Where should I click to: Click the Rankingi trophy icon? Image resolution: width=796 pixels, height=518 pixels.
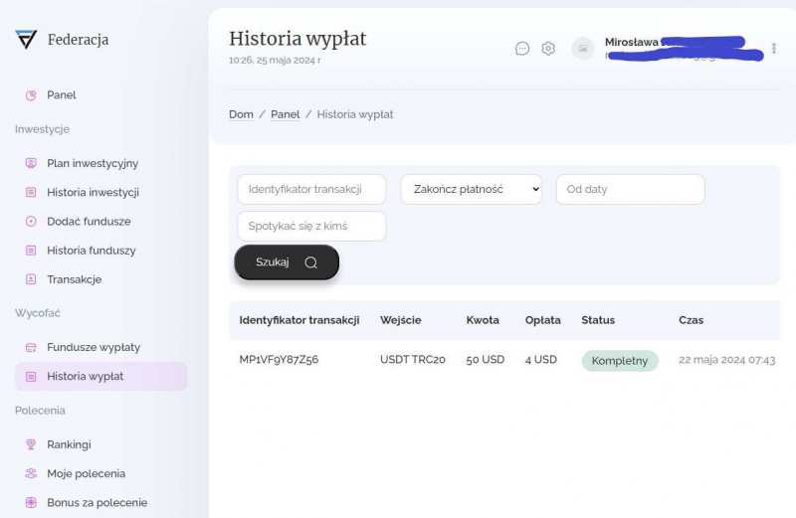31,444
